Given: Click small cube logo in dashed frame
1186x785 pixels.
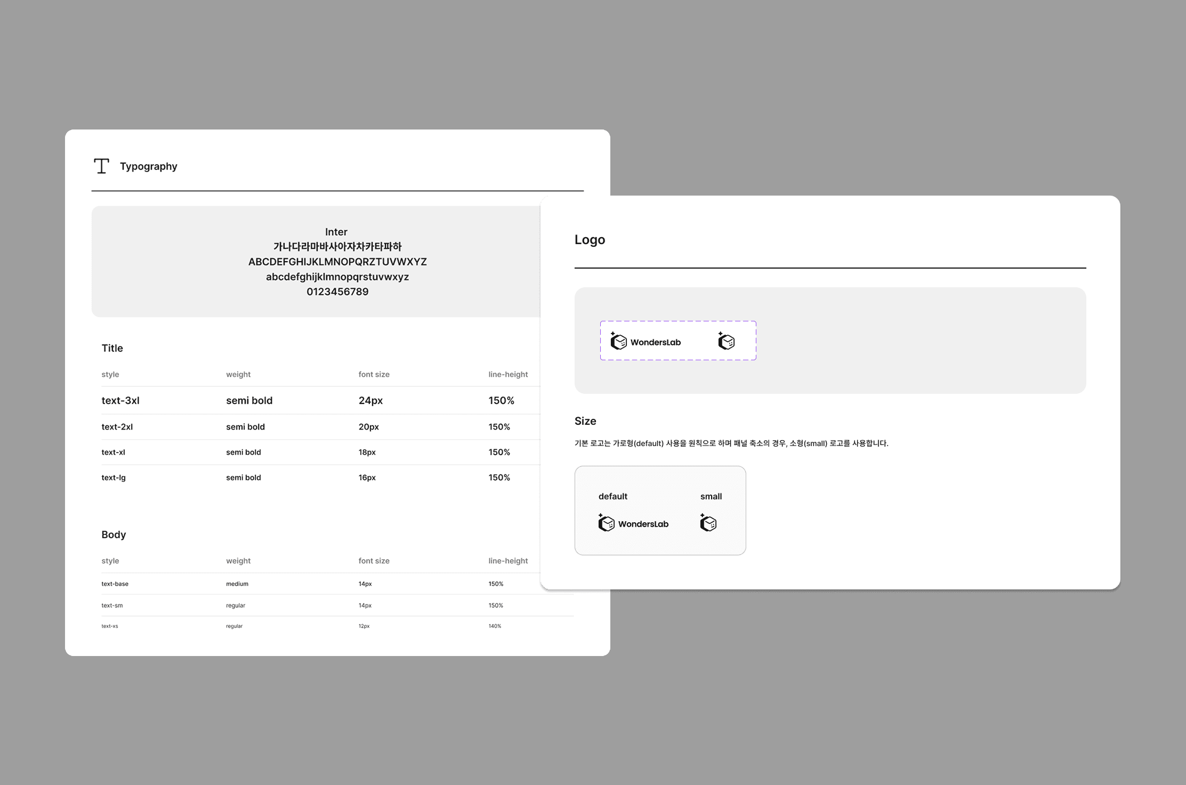Looking at the screenshot, I should [x=726, y=341].
